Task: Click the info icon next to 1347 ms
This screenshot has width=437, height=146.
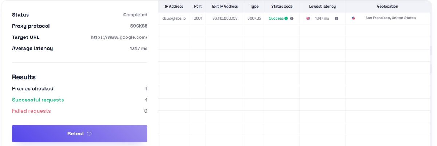Action: pos(336,18)
